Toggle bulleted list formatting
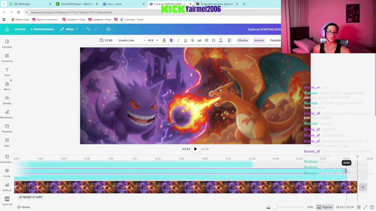This screenshot has height=211, width=376. coord(214,40)
